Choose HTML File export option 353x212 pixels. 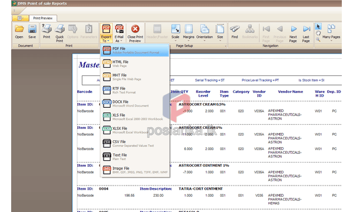click(x=135, y=64)
